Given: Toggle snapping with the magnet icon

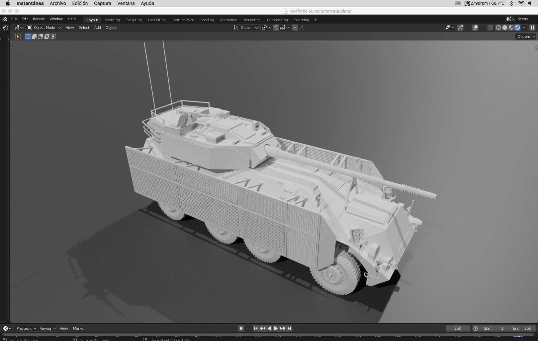Looking at the screenshot, I should pyautogui.click(x=276, y=28).
